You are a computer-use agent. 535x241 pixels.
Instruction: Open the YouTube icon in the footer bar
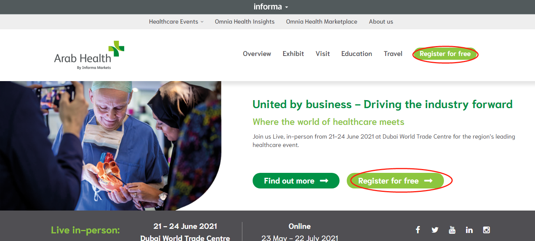tap(452, 230)
